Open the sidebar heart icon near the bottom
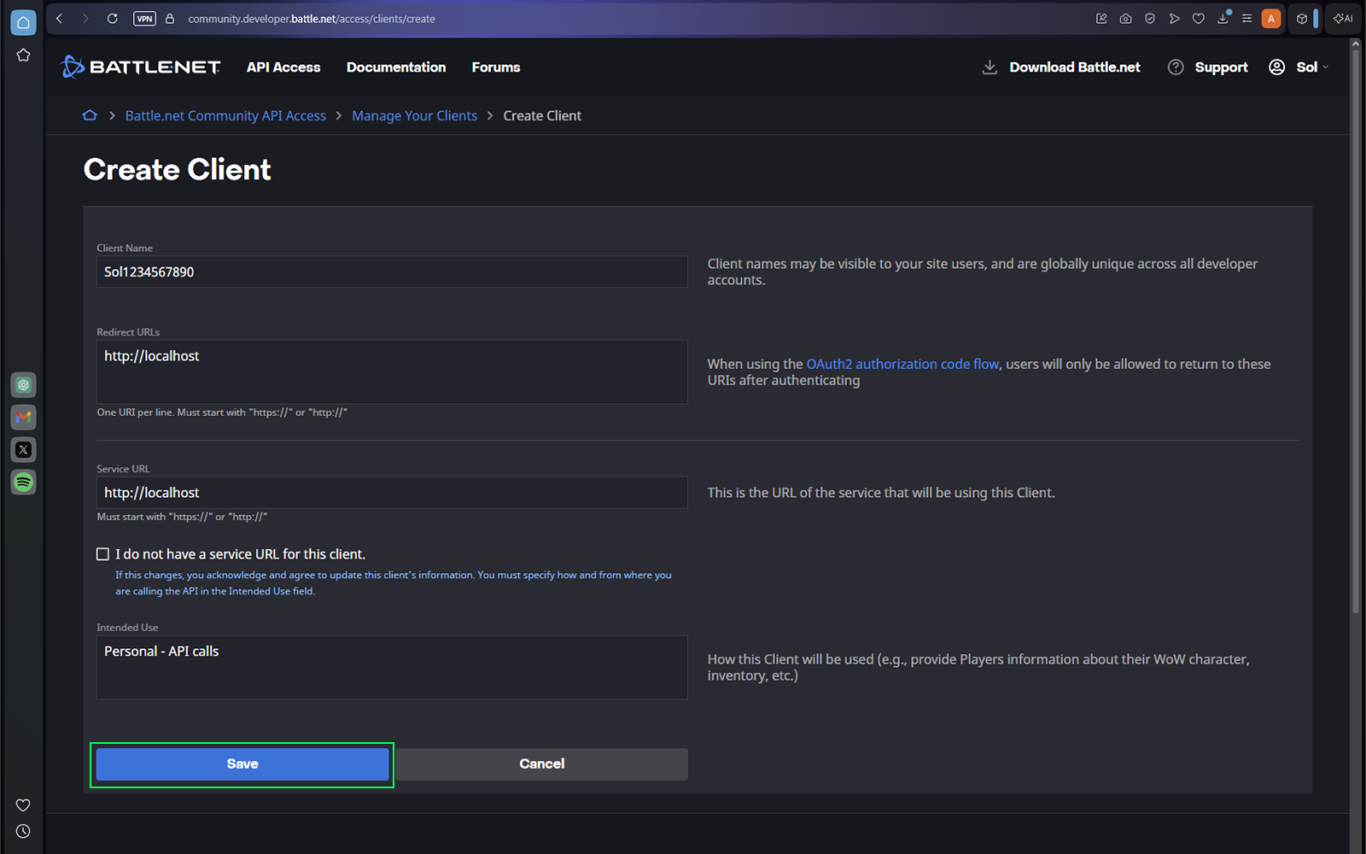Viewport: 1366px width, 854px height. coord(23,805)
